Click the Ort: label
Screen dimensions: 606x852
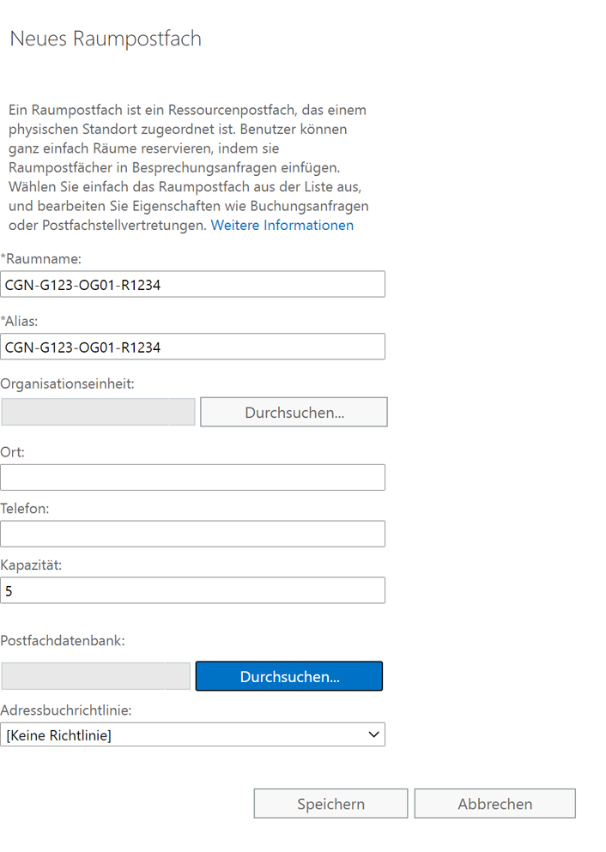coord(12,452)
